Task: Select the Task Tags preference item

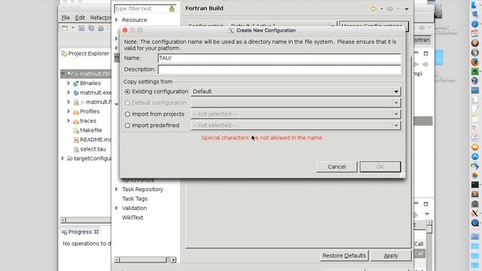Action: [x=135, y=199]
